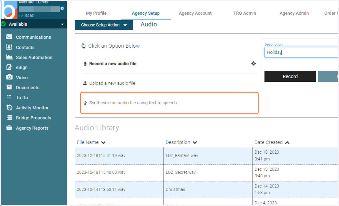Image resolution: width=339 pixels, height=206 pixels.
Task: Open the Agency Admin tab
Action: [294, 13]
